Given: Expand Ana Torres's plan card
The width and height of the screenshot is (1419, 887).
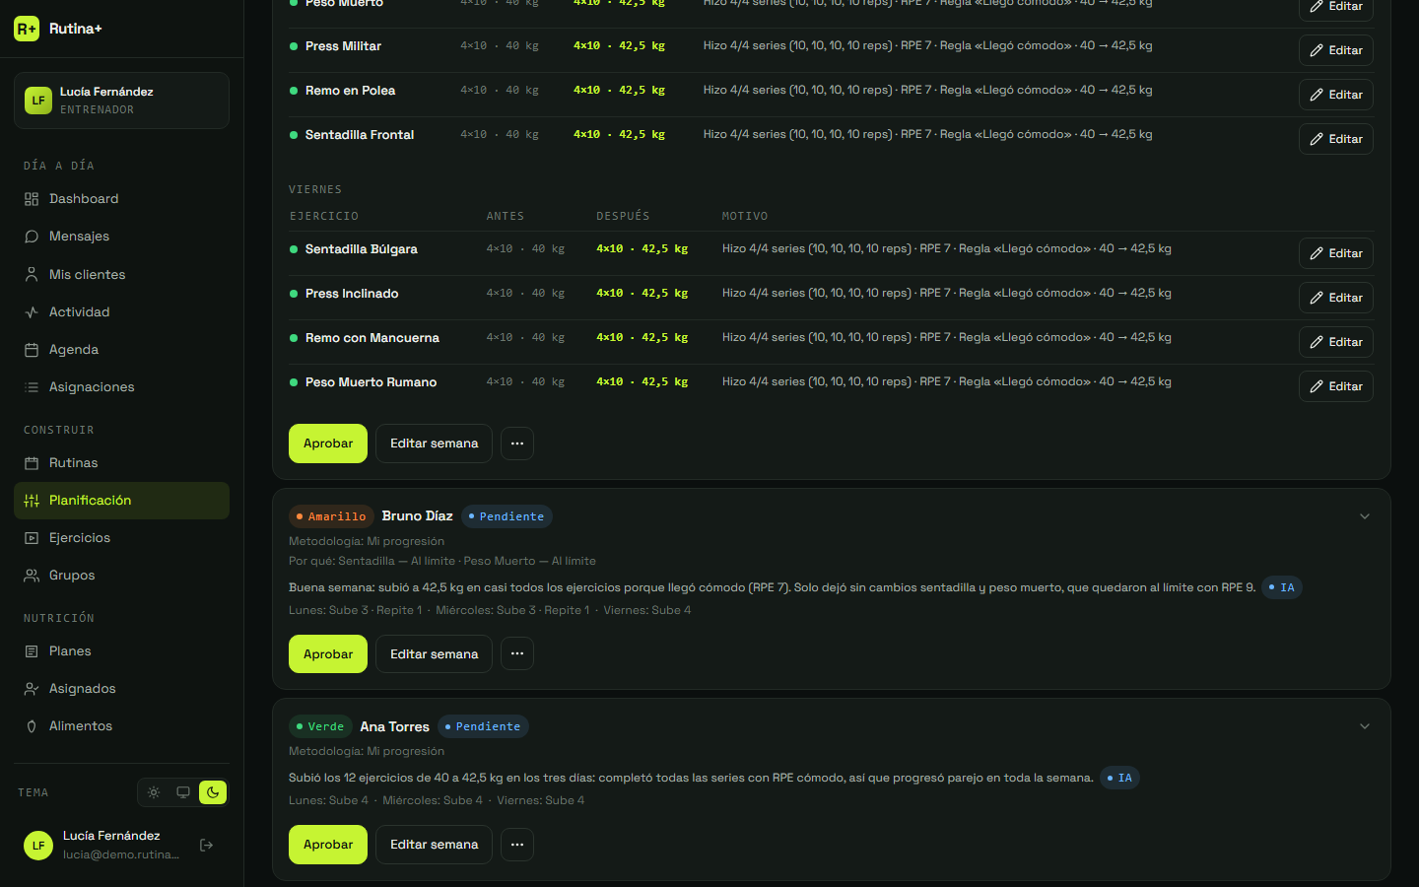Looking at the screenshot, I should pos(1365,726).
